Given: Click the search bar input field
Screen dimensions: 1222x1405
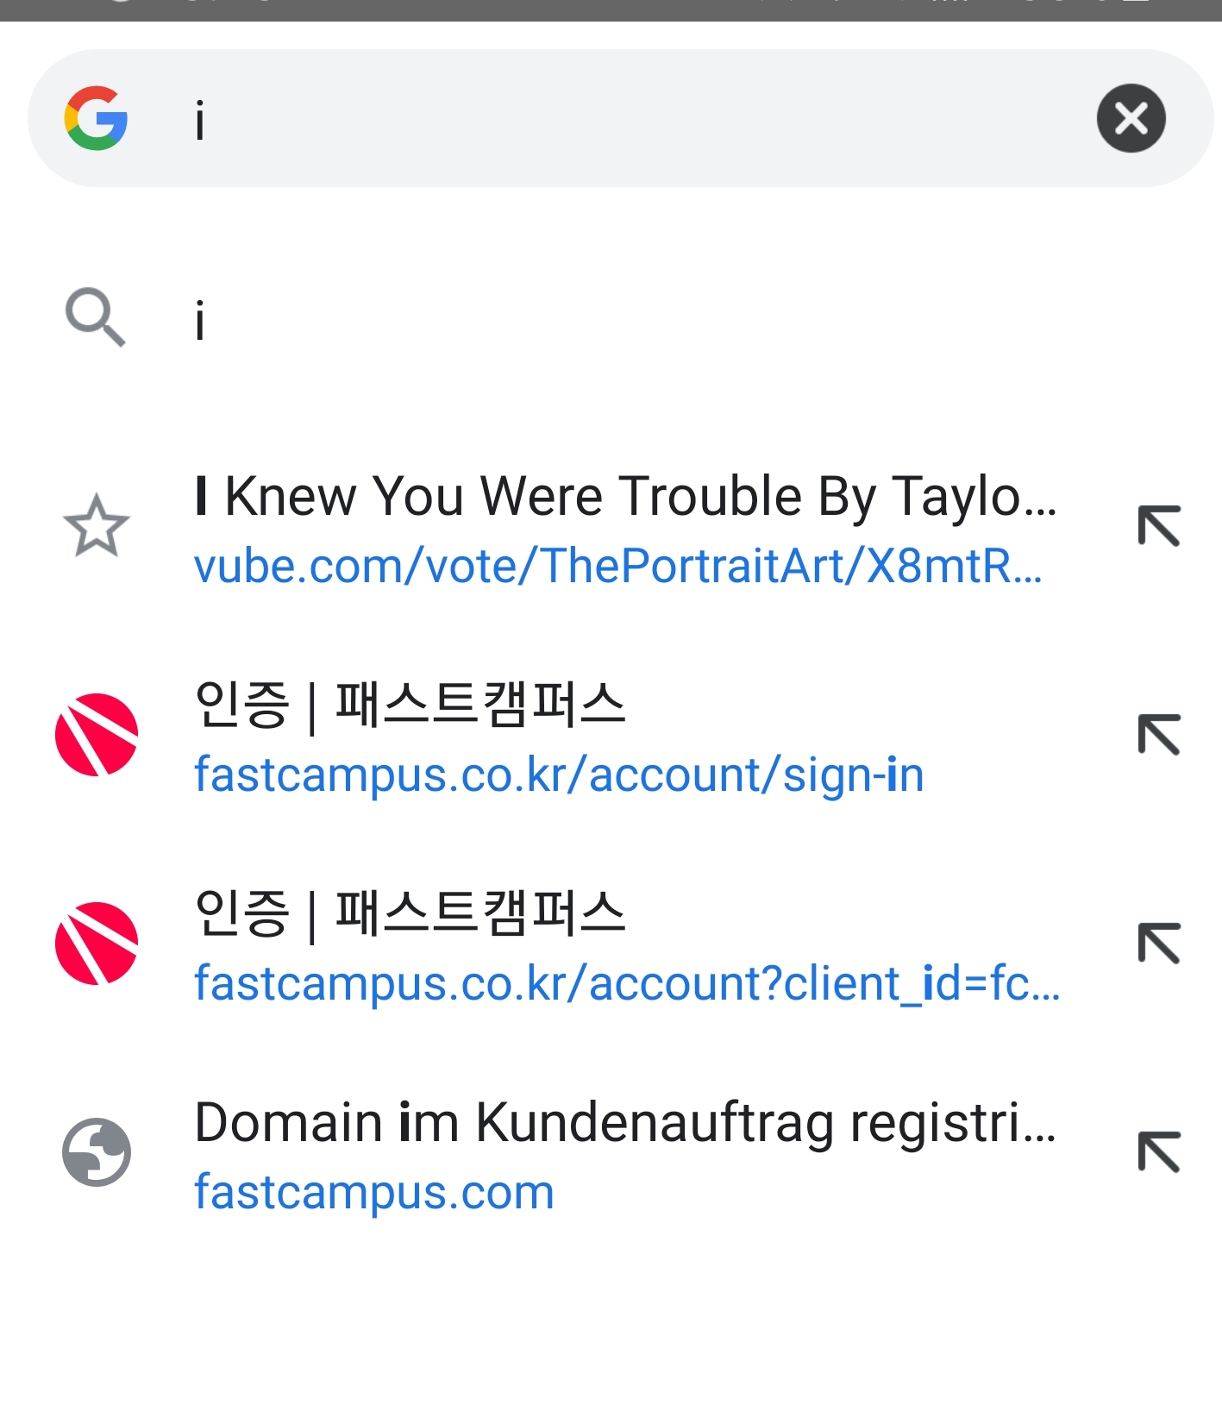Looking at the screenshot, I should (604, 118).
